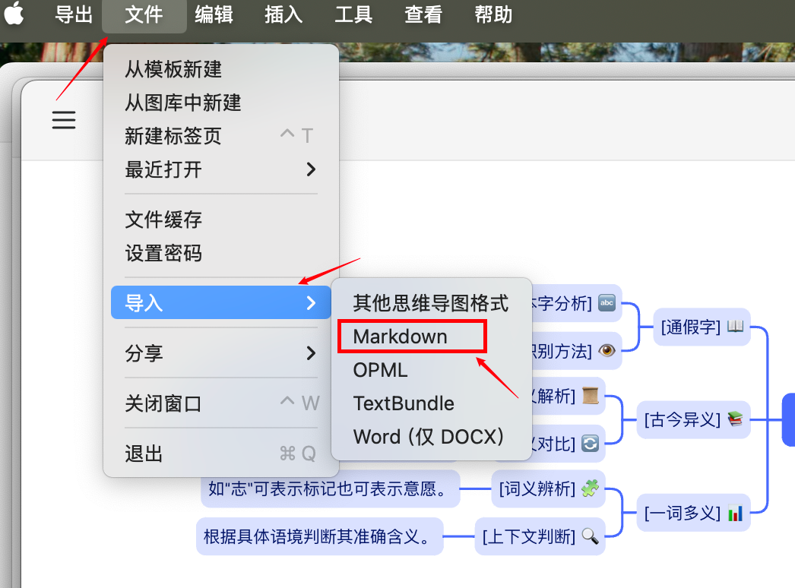
Task: Click the 编辑 menu bar item
Action: click(x=214, y=14)
